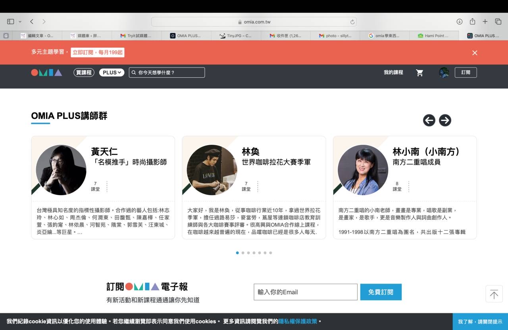The height and width of the screenshot is (330, 508).
Task: Open 我的課程 link
Action: (x=393, y=73)
